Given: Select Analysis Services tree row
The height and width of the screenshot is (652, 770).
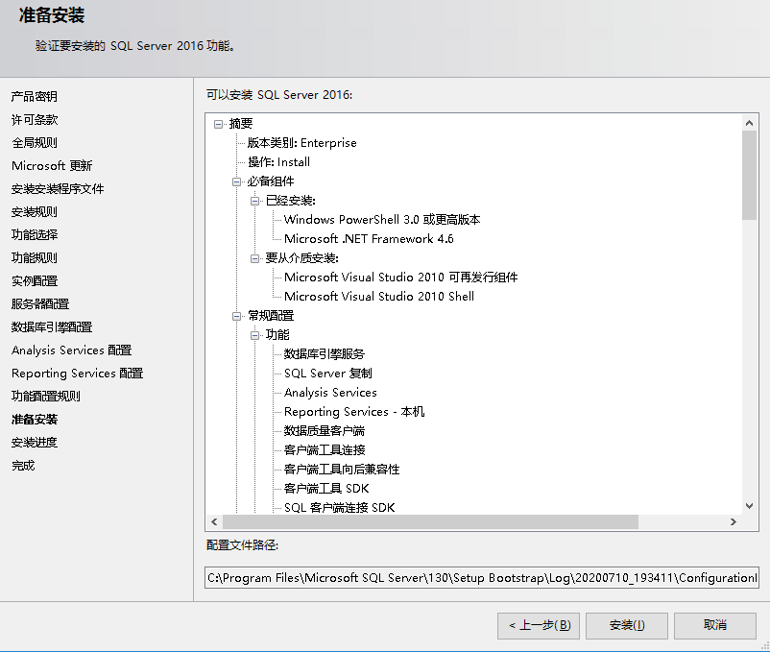Looking at the screenshot, I should point(330,393).
